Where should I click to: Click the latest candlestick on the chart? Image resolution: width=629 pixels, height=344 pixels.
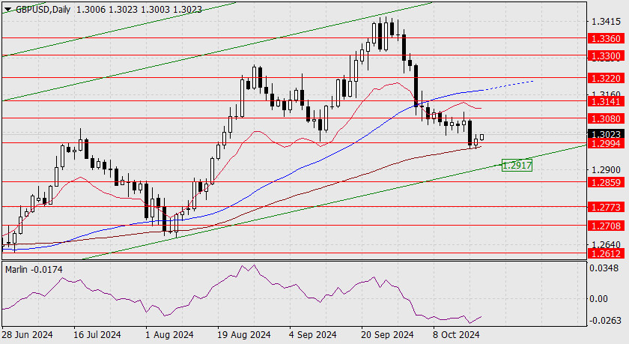click(x=481, y=137)
